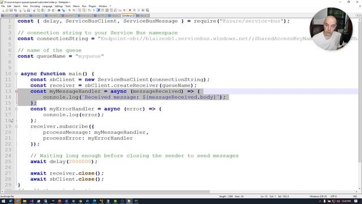The height and width of the screenshot is (204, 362).
Task: Toggle Show All Characters in the toolbar
Action: [93, 10]
